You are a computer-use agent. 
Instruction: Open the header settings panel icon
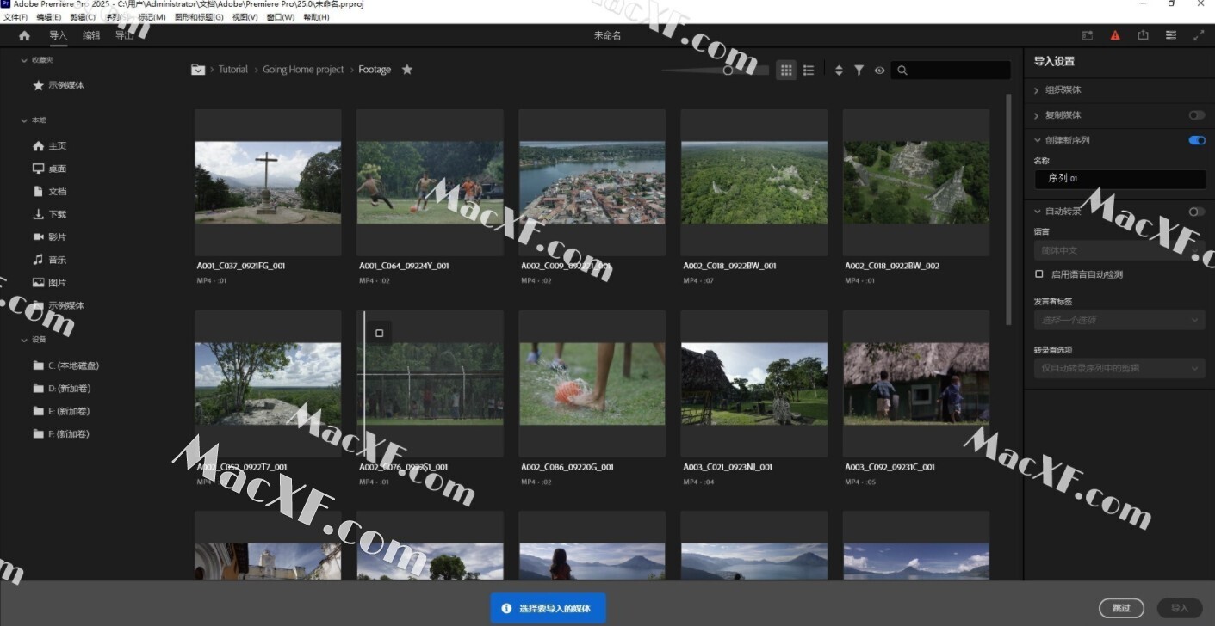click(x=1171, y=35)
